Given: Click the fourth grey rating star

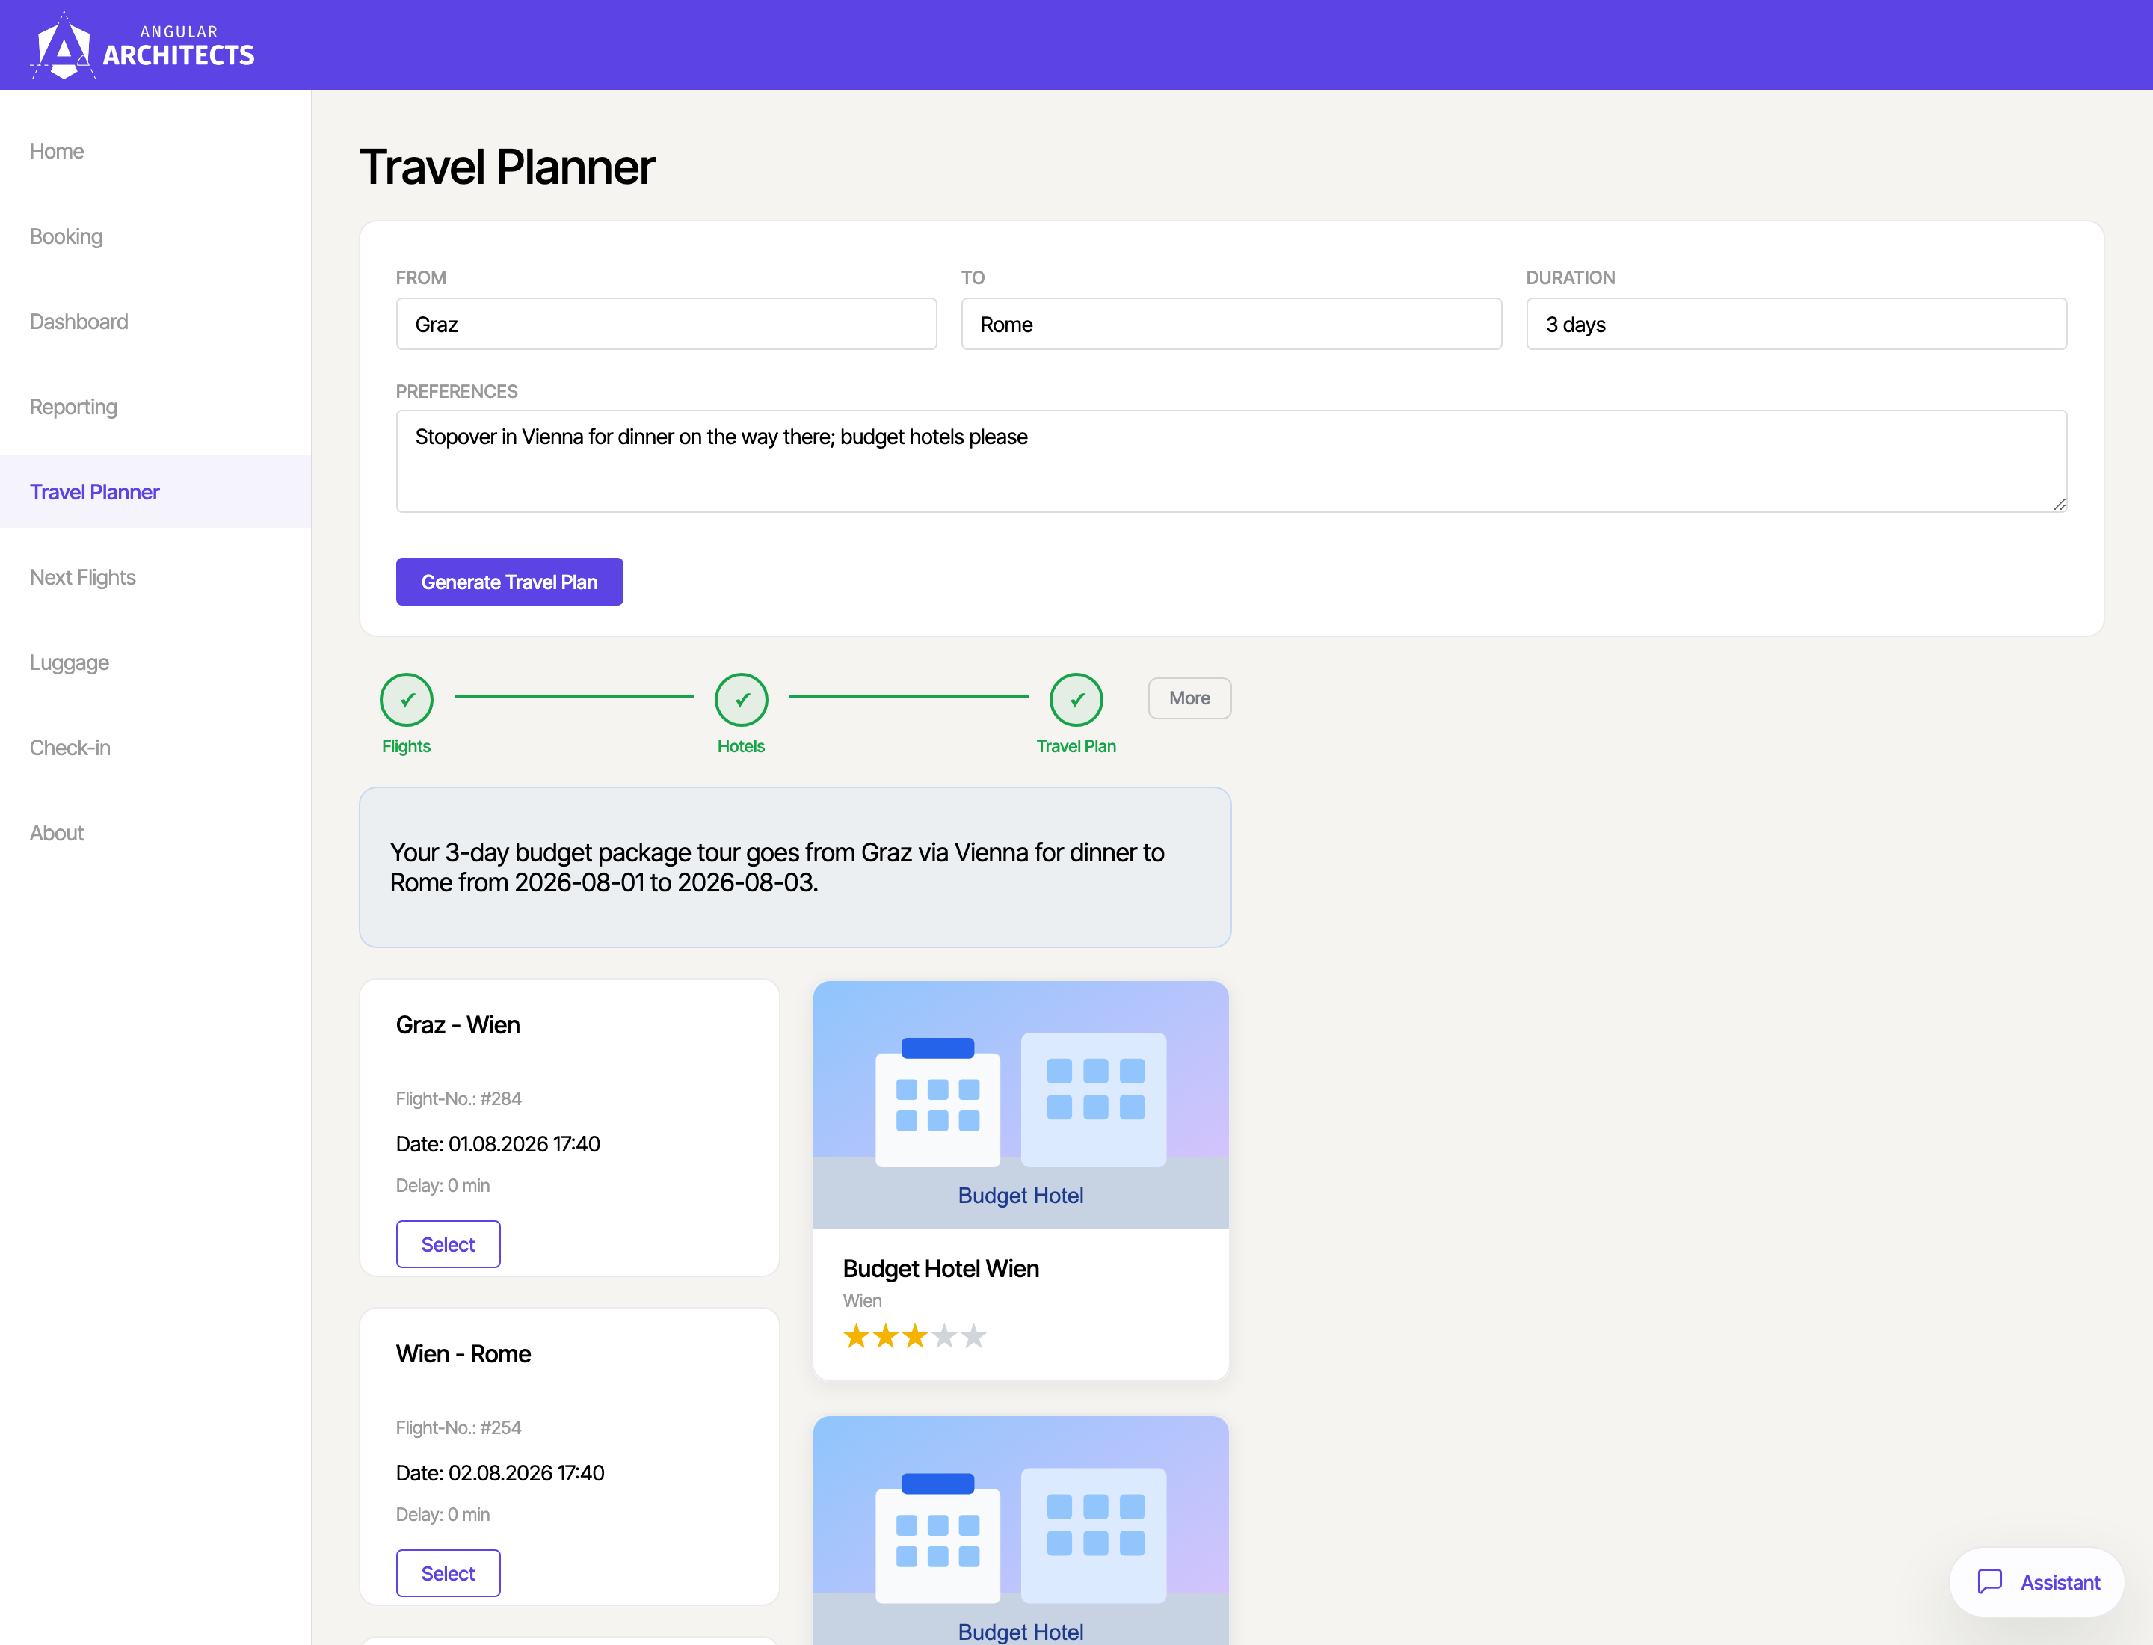Looking at the screenshot, I should (944, 1335).
